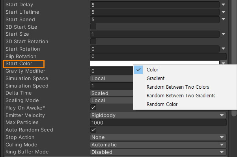Click the Start Lifetime value field

tap(155, 12)
